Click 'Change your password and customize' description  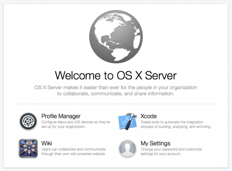pyautogui.click(x=171, y=152)
